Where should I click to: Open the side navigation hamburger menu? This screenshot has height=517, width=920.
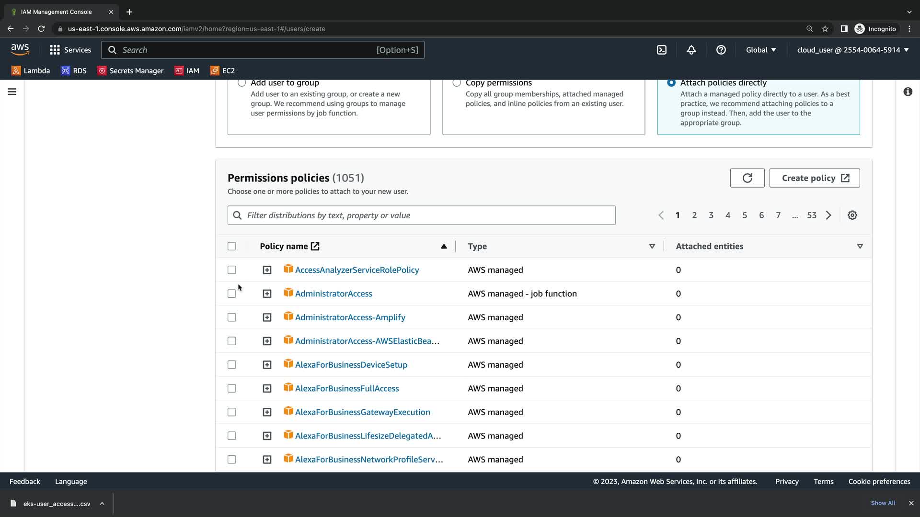click(x=12, y=91)
